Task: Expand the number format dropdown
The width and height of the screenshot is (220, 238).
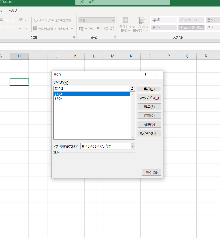Action: pos(113,21)
